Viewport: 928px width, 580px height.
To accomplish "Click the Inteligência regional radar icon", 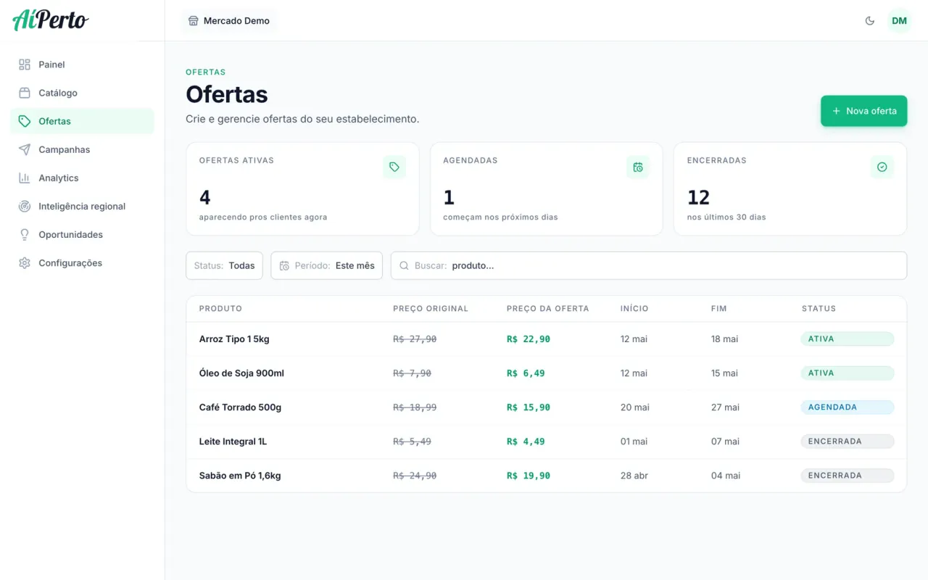I will 25,206.
